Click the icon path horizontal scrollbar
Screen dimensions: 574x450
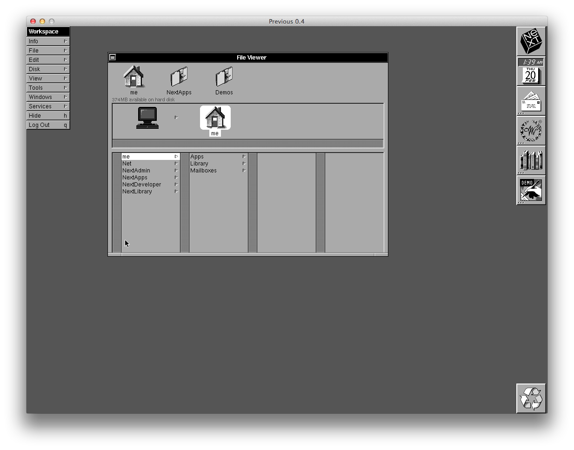coord(248,143)
